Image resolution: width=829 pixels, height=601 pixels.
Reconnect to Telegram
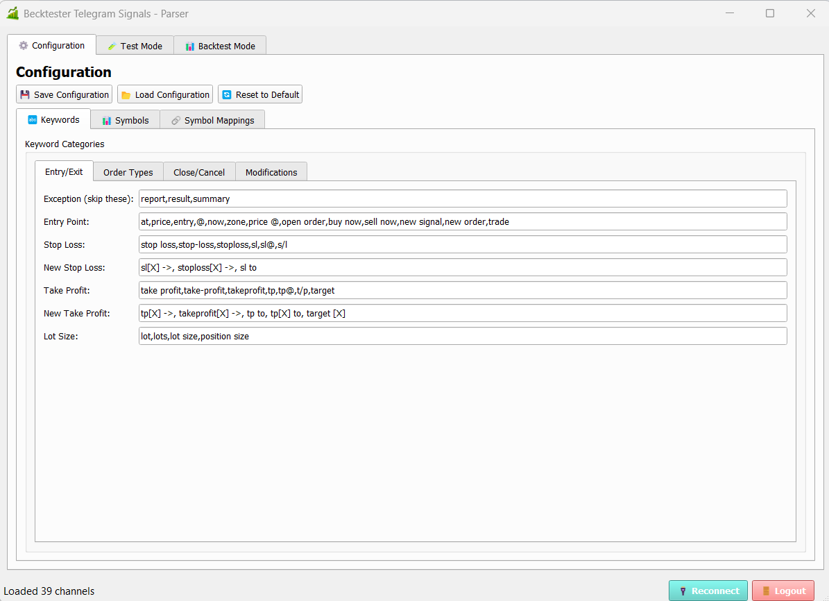point(708,591)
